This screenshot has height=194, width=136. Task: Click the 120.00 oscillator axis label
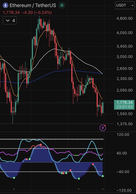(x=123, y=135)
